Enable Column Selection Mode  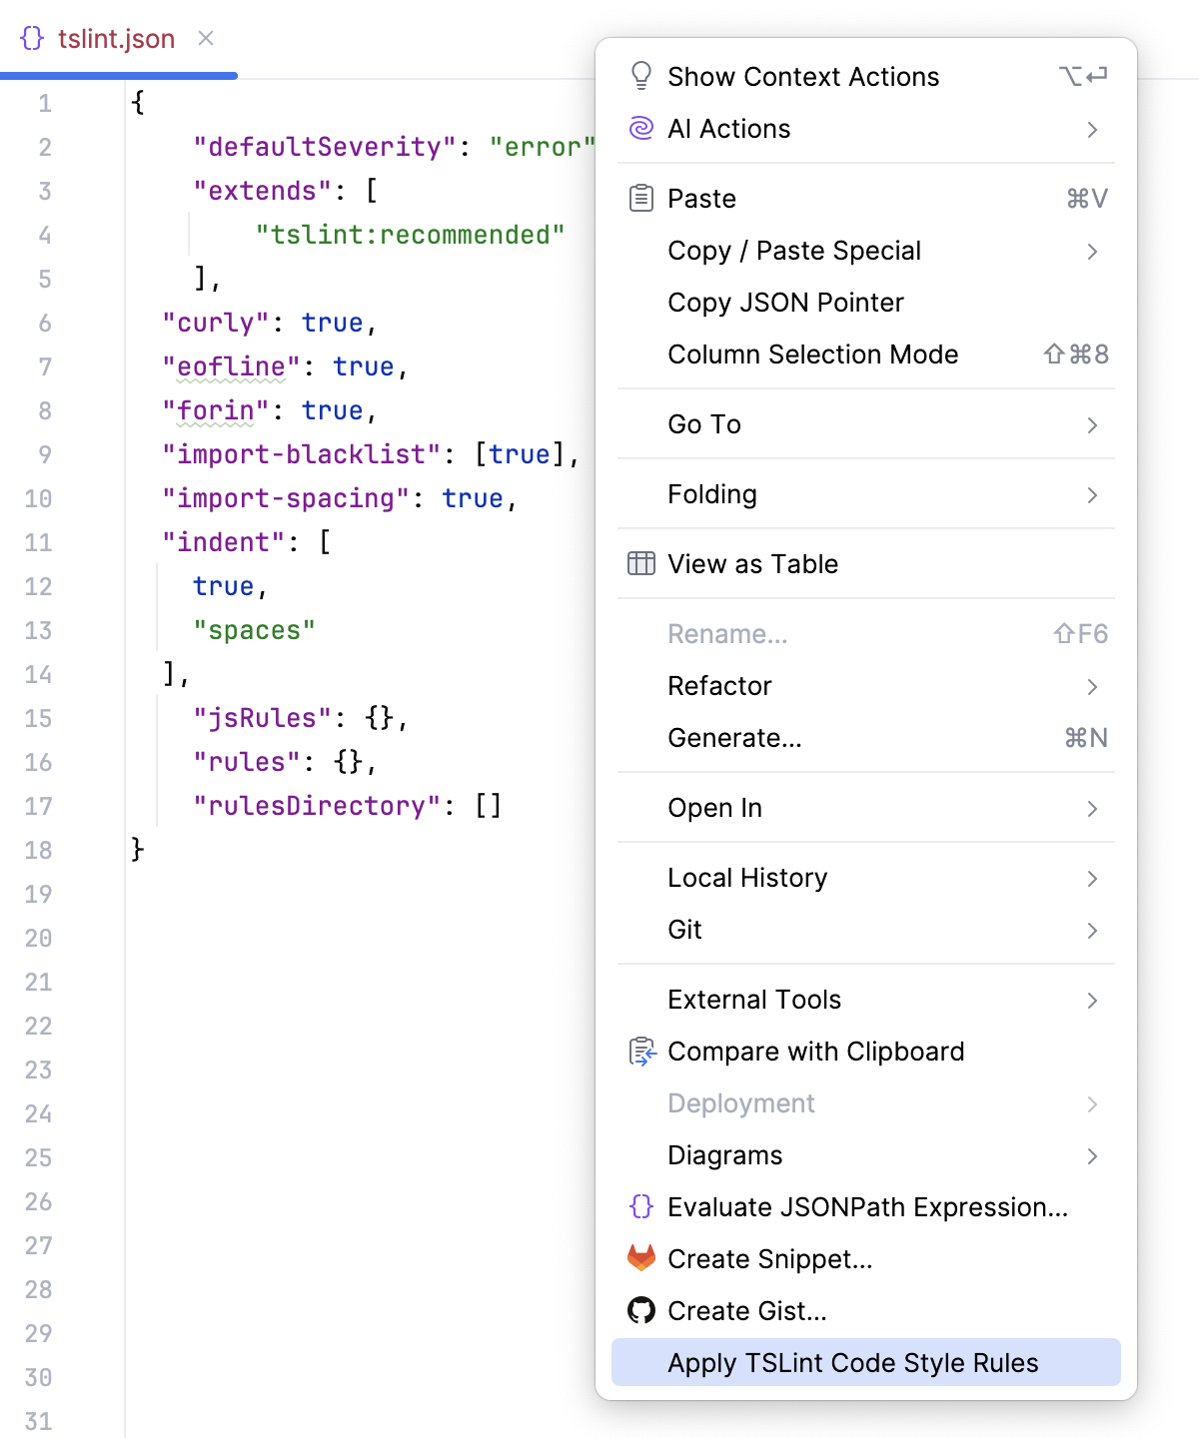tap(812, 355)
